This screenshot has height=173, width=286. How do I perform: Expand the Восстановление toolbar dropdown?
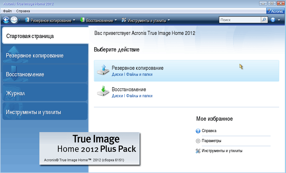(116, 20)
